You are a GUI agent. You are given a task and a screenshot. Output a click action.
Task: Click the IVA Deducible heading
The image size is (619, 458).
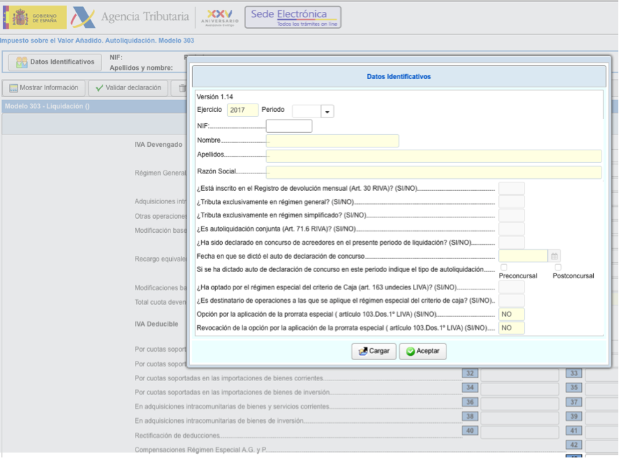[156, 324]
